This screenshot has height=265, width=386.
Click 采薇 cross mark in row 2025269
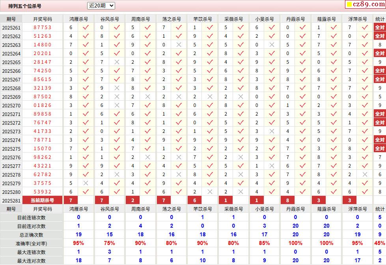click(241, 97)
